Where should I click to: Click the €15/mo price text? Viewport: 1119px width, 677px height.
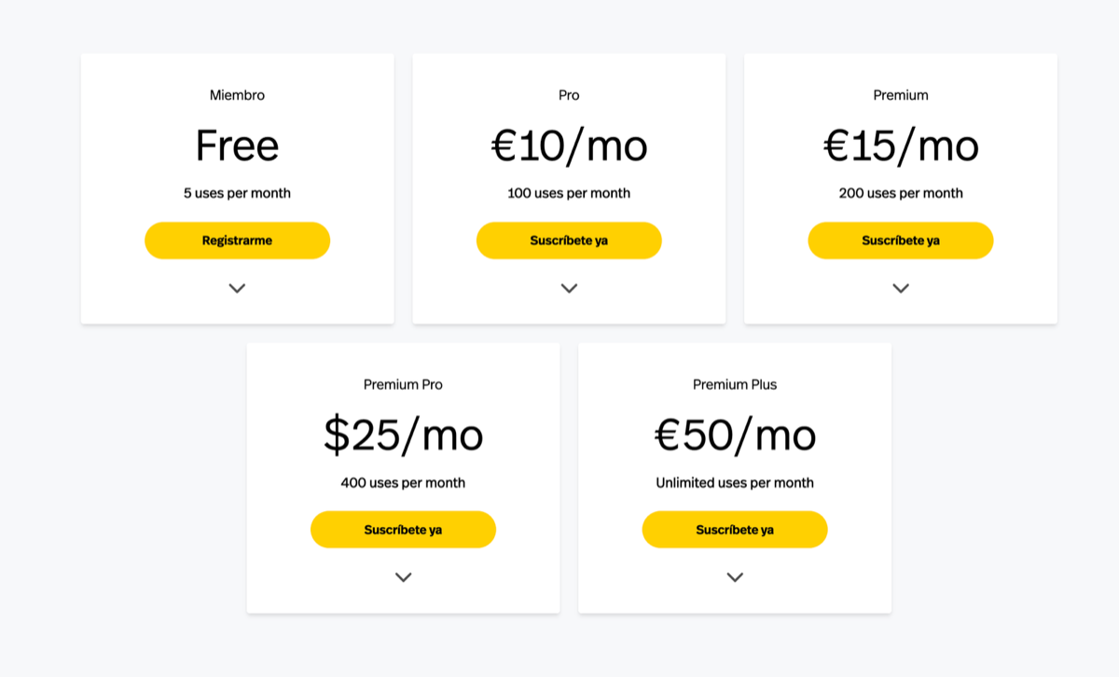(901, 145)
